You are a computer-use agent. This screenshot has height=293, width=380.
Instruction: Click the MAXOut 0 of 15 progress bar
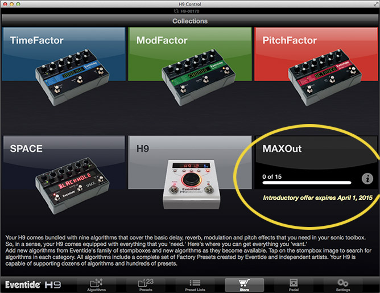(307, 183)
